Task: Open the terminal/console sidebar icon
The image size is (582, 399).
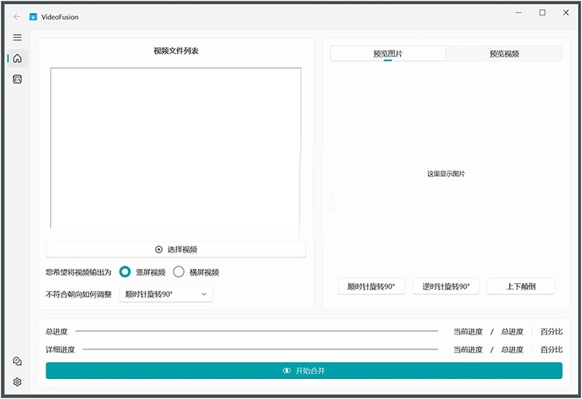Action: (17, 79)
